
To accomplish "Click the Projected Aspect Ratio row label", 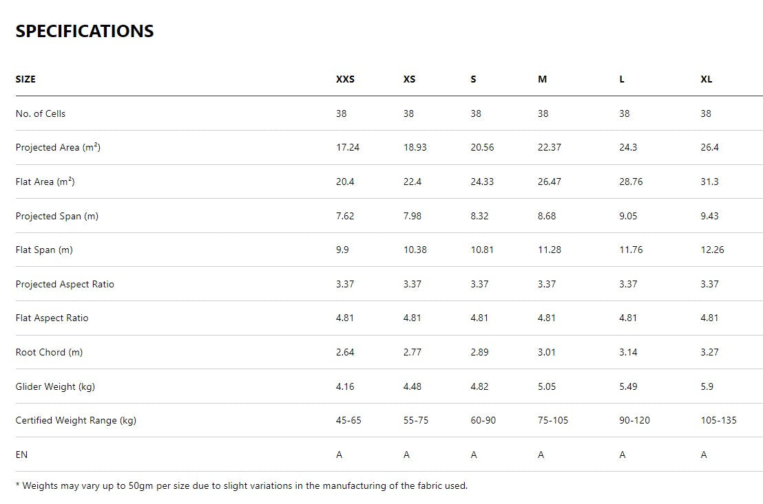I will point(65,284).
